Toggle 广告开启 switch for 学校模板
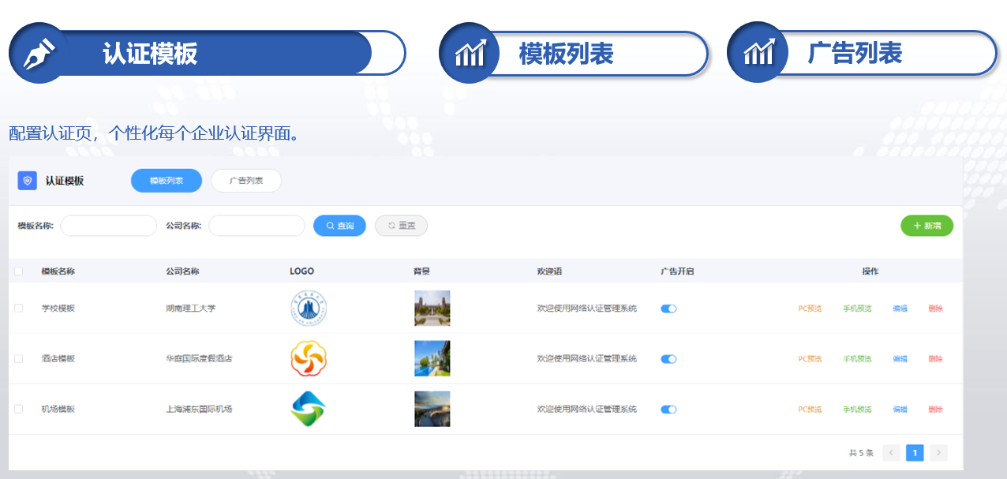Screen dimensions: 1007x479 (668, 309)
